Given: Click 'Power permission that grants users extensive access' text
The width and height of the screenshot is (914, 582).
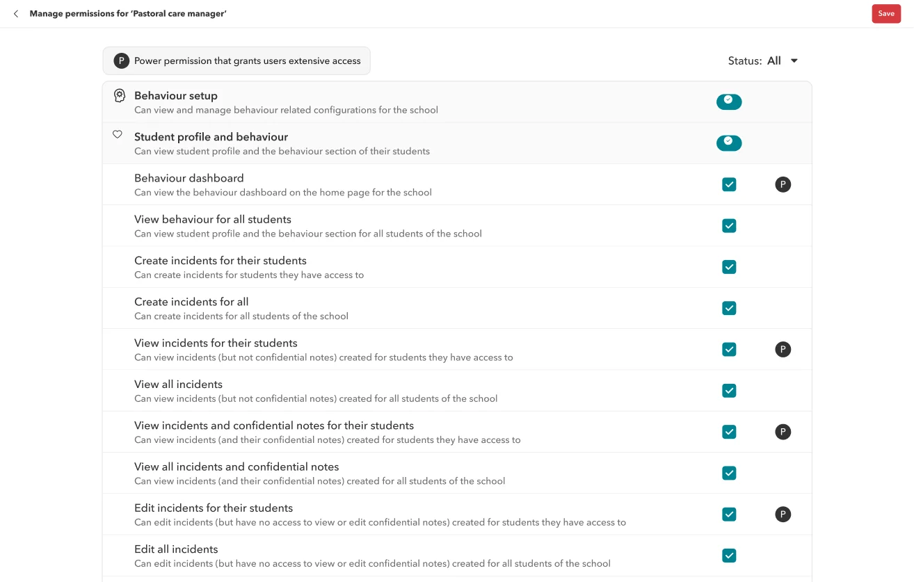Looking at the screenshot, I should tap(248, 61).
